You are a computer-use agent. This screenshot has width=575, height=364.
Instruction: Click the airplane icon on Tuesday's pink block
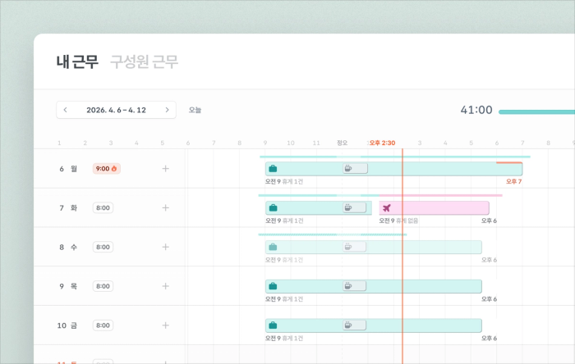(x=387, y=208)
